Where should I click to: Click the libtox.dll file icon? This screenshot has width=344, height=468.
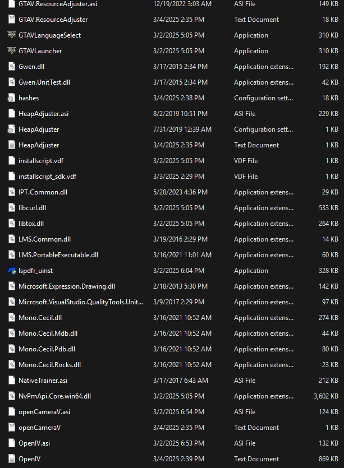tap(12, 224)
